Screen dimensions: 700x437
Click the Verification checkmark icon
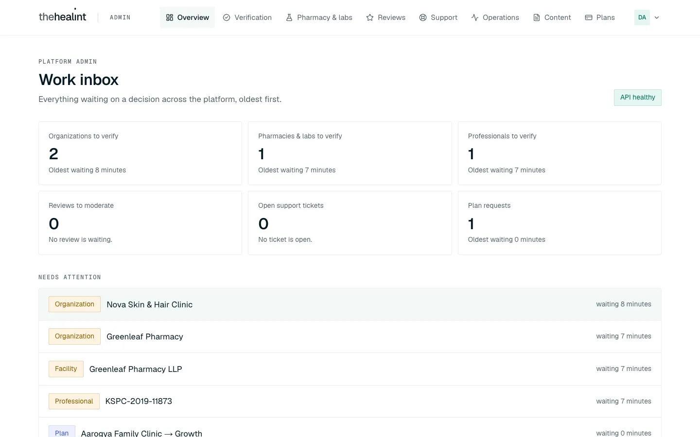pos(227,17)
